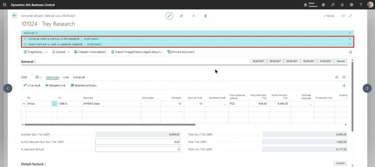Go to next record arrow

[367, 88]
